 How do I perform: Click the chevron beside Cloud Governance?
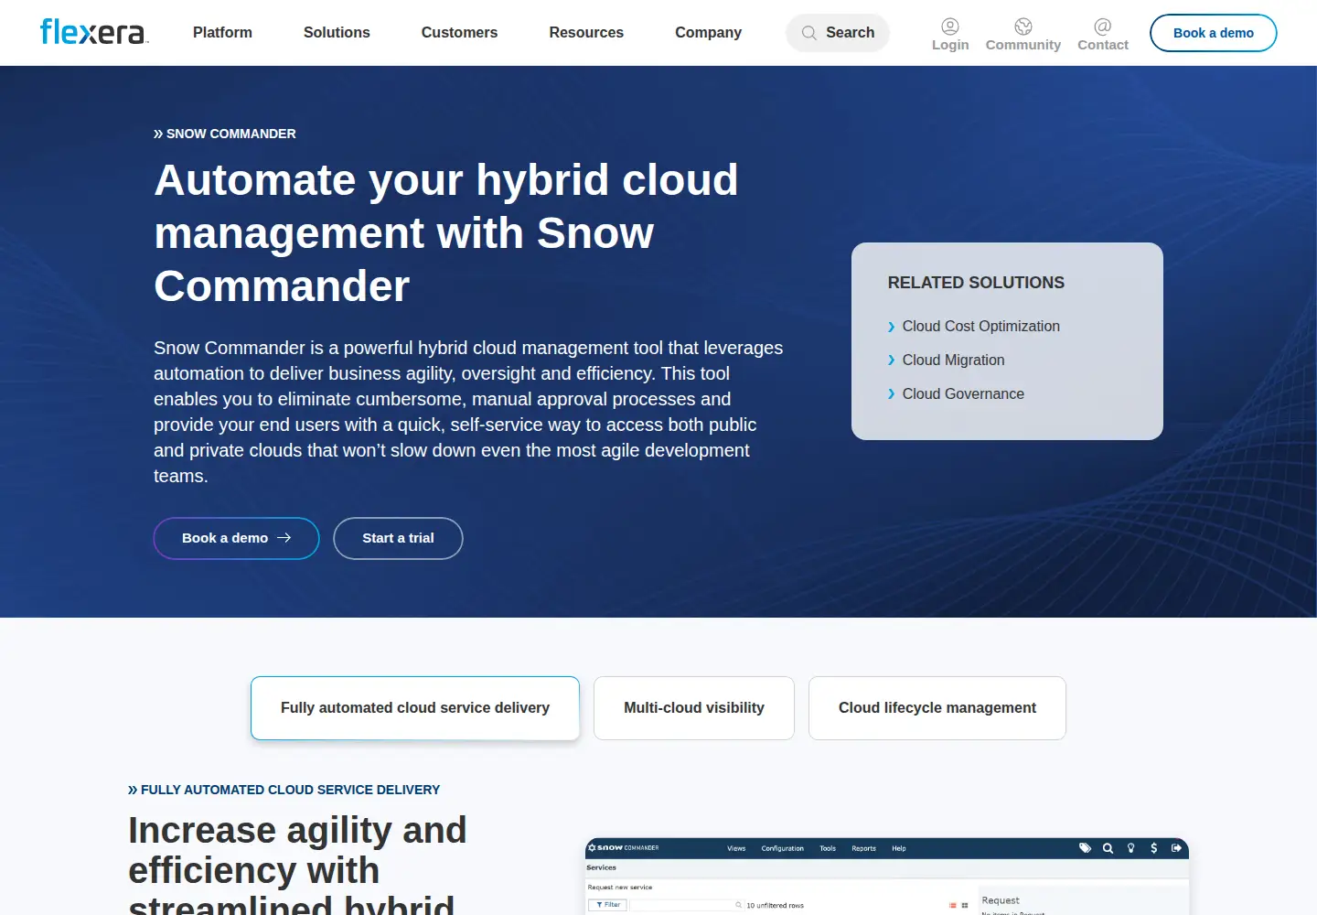click(892, 394)
